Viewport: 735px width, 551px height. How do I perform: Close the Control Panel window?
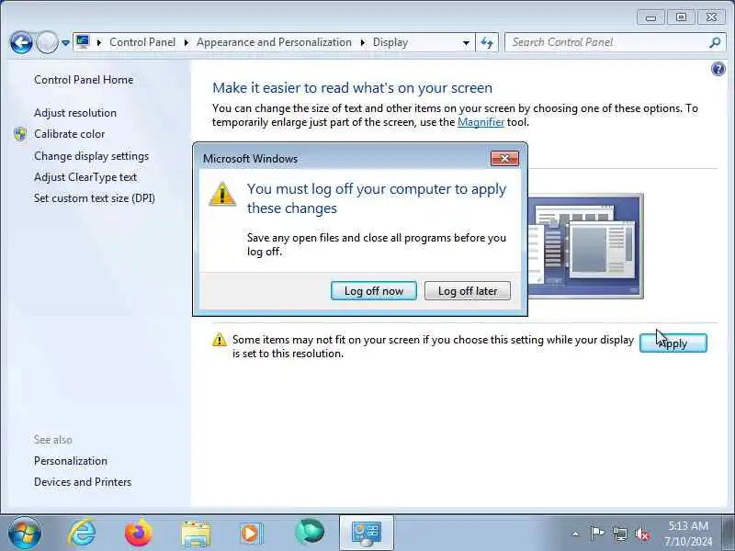coord(711,17)
